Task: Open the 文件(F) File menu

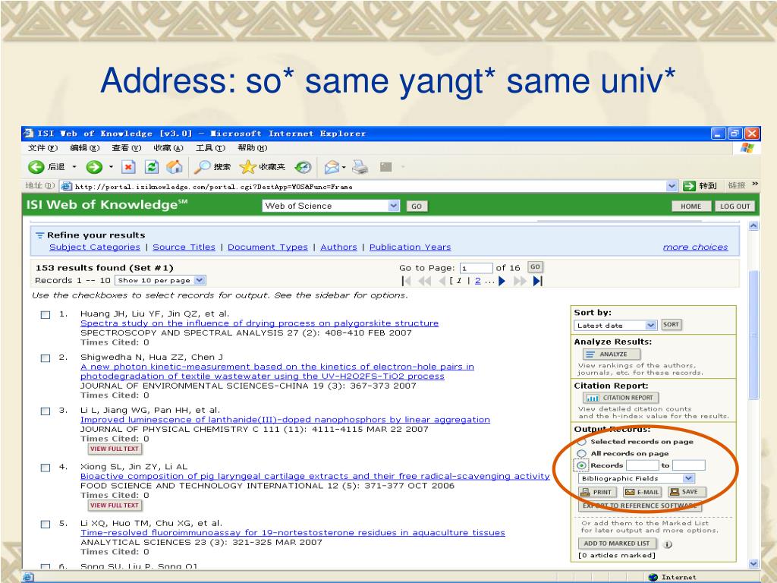Action: [x=42, y=148]
